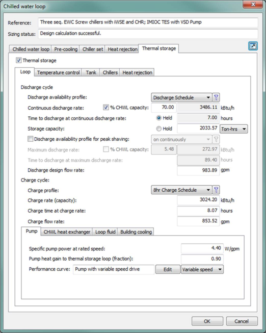This screenshot has height=333, width=266.
Task: Switch to the Chiller set tab
Action: (x=93, y=49)
